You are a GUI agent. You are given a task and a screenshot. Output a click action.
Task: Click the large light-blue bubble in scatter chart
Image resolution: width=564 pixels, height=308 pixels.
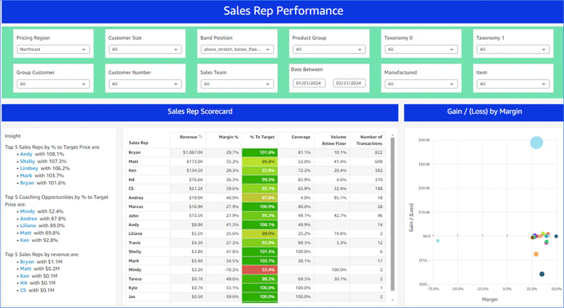pos(536,142)
